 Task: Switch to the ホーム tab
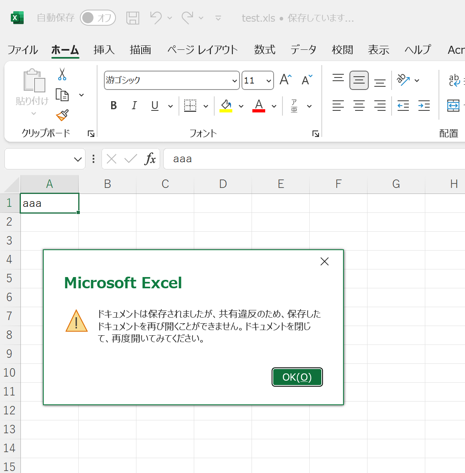click(x=65, y=50)
